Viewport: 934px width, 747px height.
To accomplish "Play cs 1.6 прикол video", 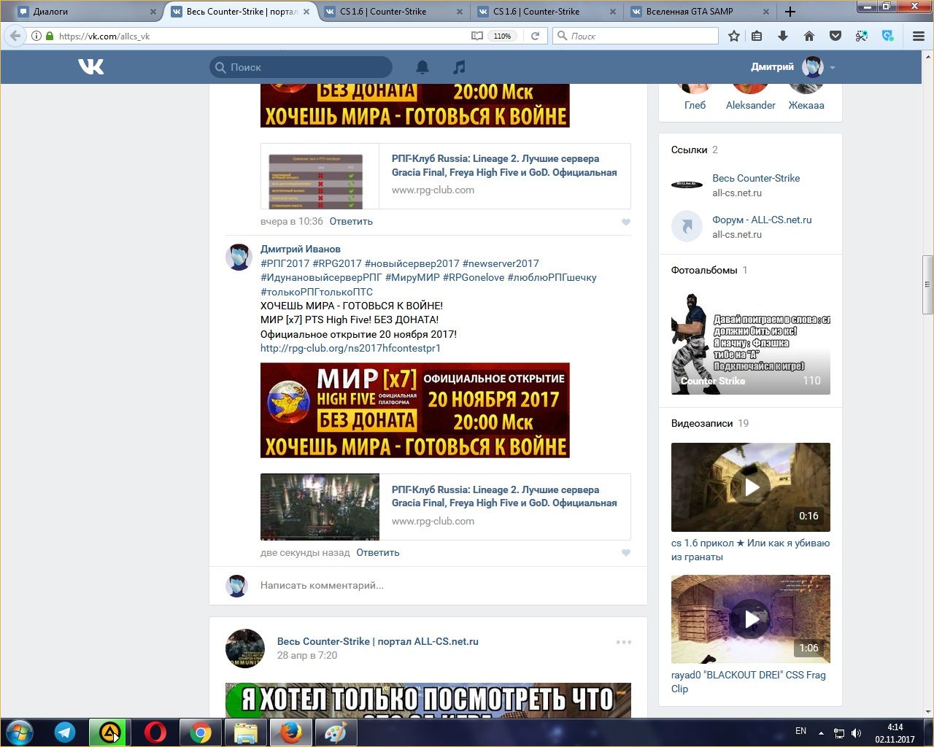I will [751, 487].
